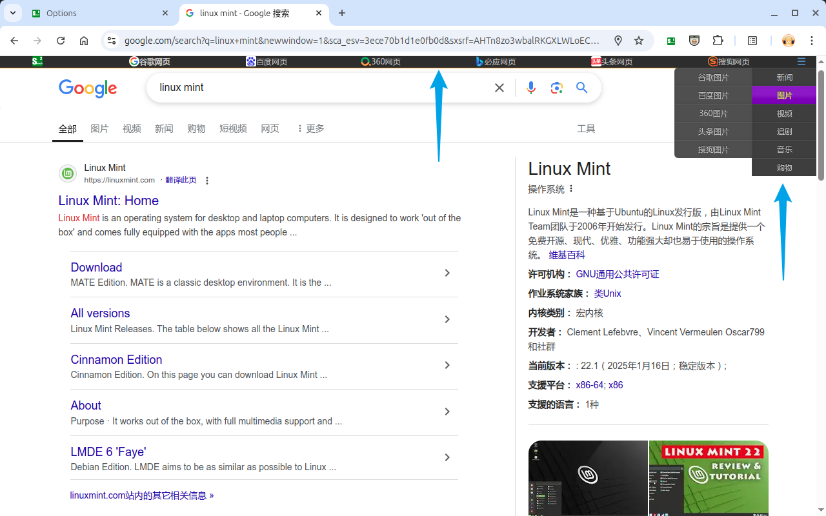Switch search to 头条网页

[x=612, y=62]
